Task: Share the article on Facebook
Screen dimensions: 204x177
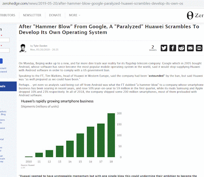Action: point(173,48)
